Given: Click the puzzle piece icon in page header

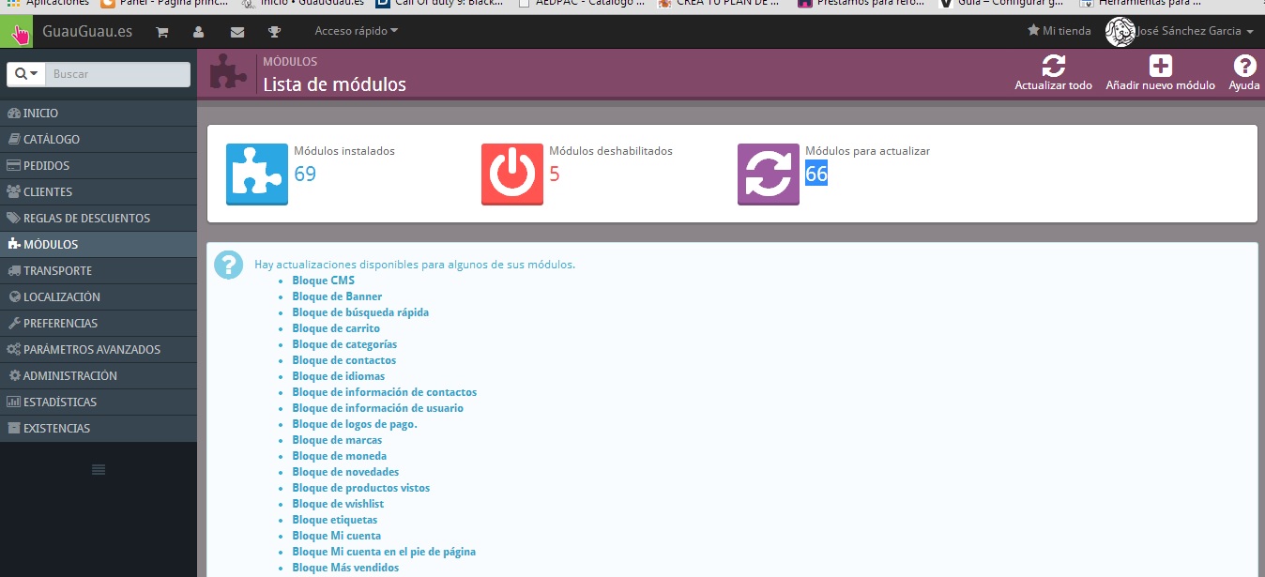Looking at the screenshot, I should (x=228, y=73).
